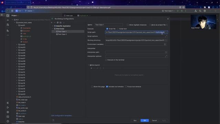Viewport: 220px width, 124px height.
Task: Expand the Interpreter options field icon
Action: pos(166,56)
